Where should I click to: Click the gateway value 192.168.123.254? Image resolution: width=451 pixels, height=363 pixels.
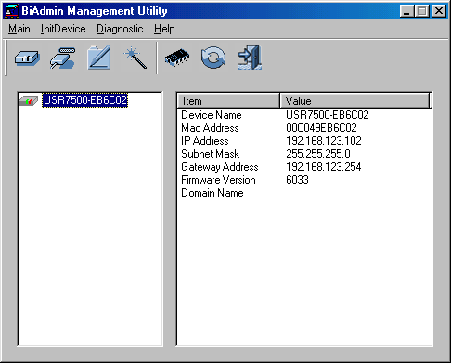(324, 167)
